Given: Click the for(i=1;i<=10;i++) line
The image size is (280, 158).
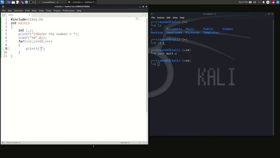Looking at the screenshot, I should click(35, 41).
